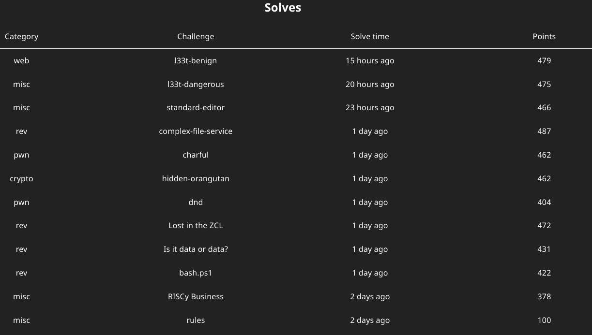Select the Solve time column header

(370, 37)
